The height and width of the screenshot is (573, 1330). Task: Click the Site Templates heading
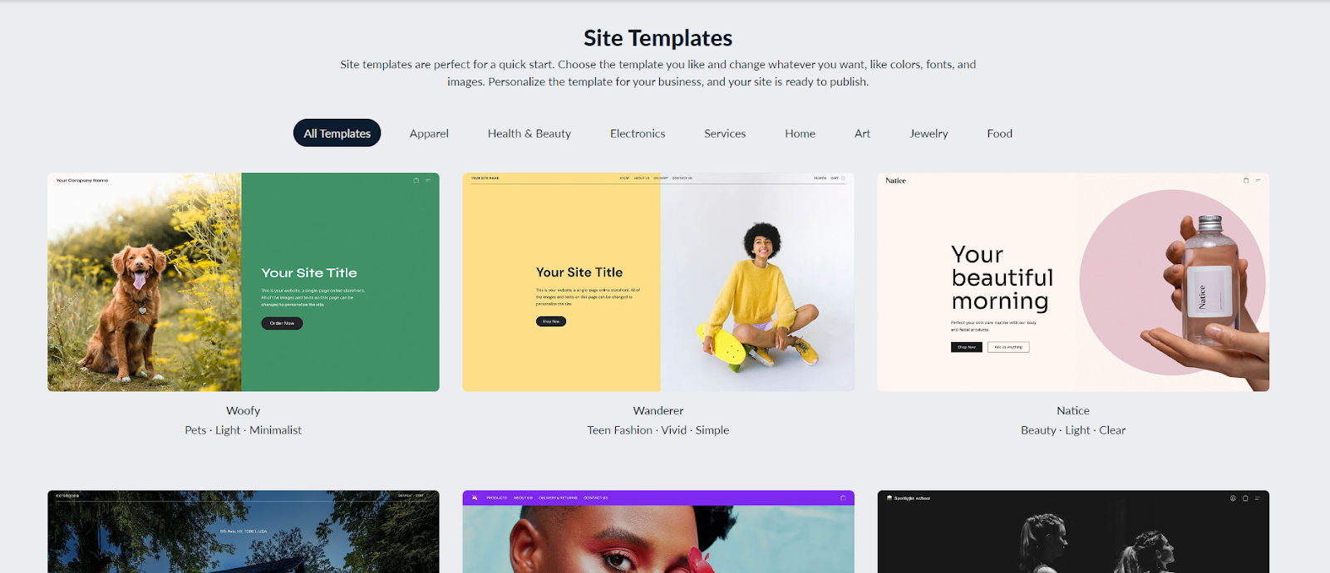[658, 38]
